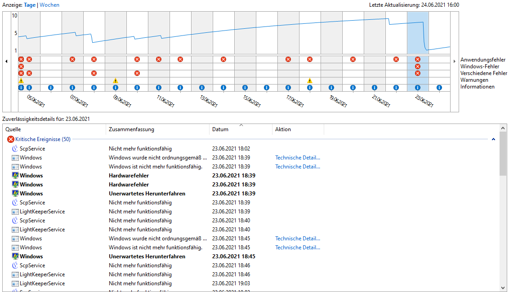Image resolution: width=509 pixels, height=292 pixels.
Task: Click the information icon for 16.06.2021
Action: [x=267, y=88]
